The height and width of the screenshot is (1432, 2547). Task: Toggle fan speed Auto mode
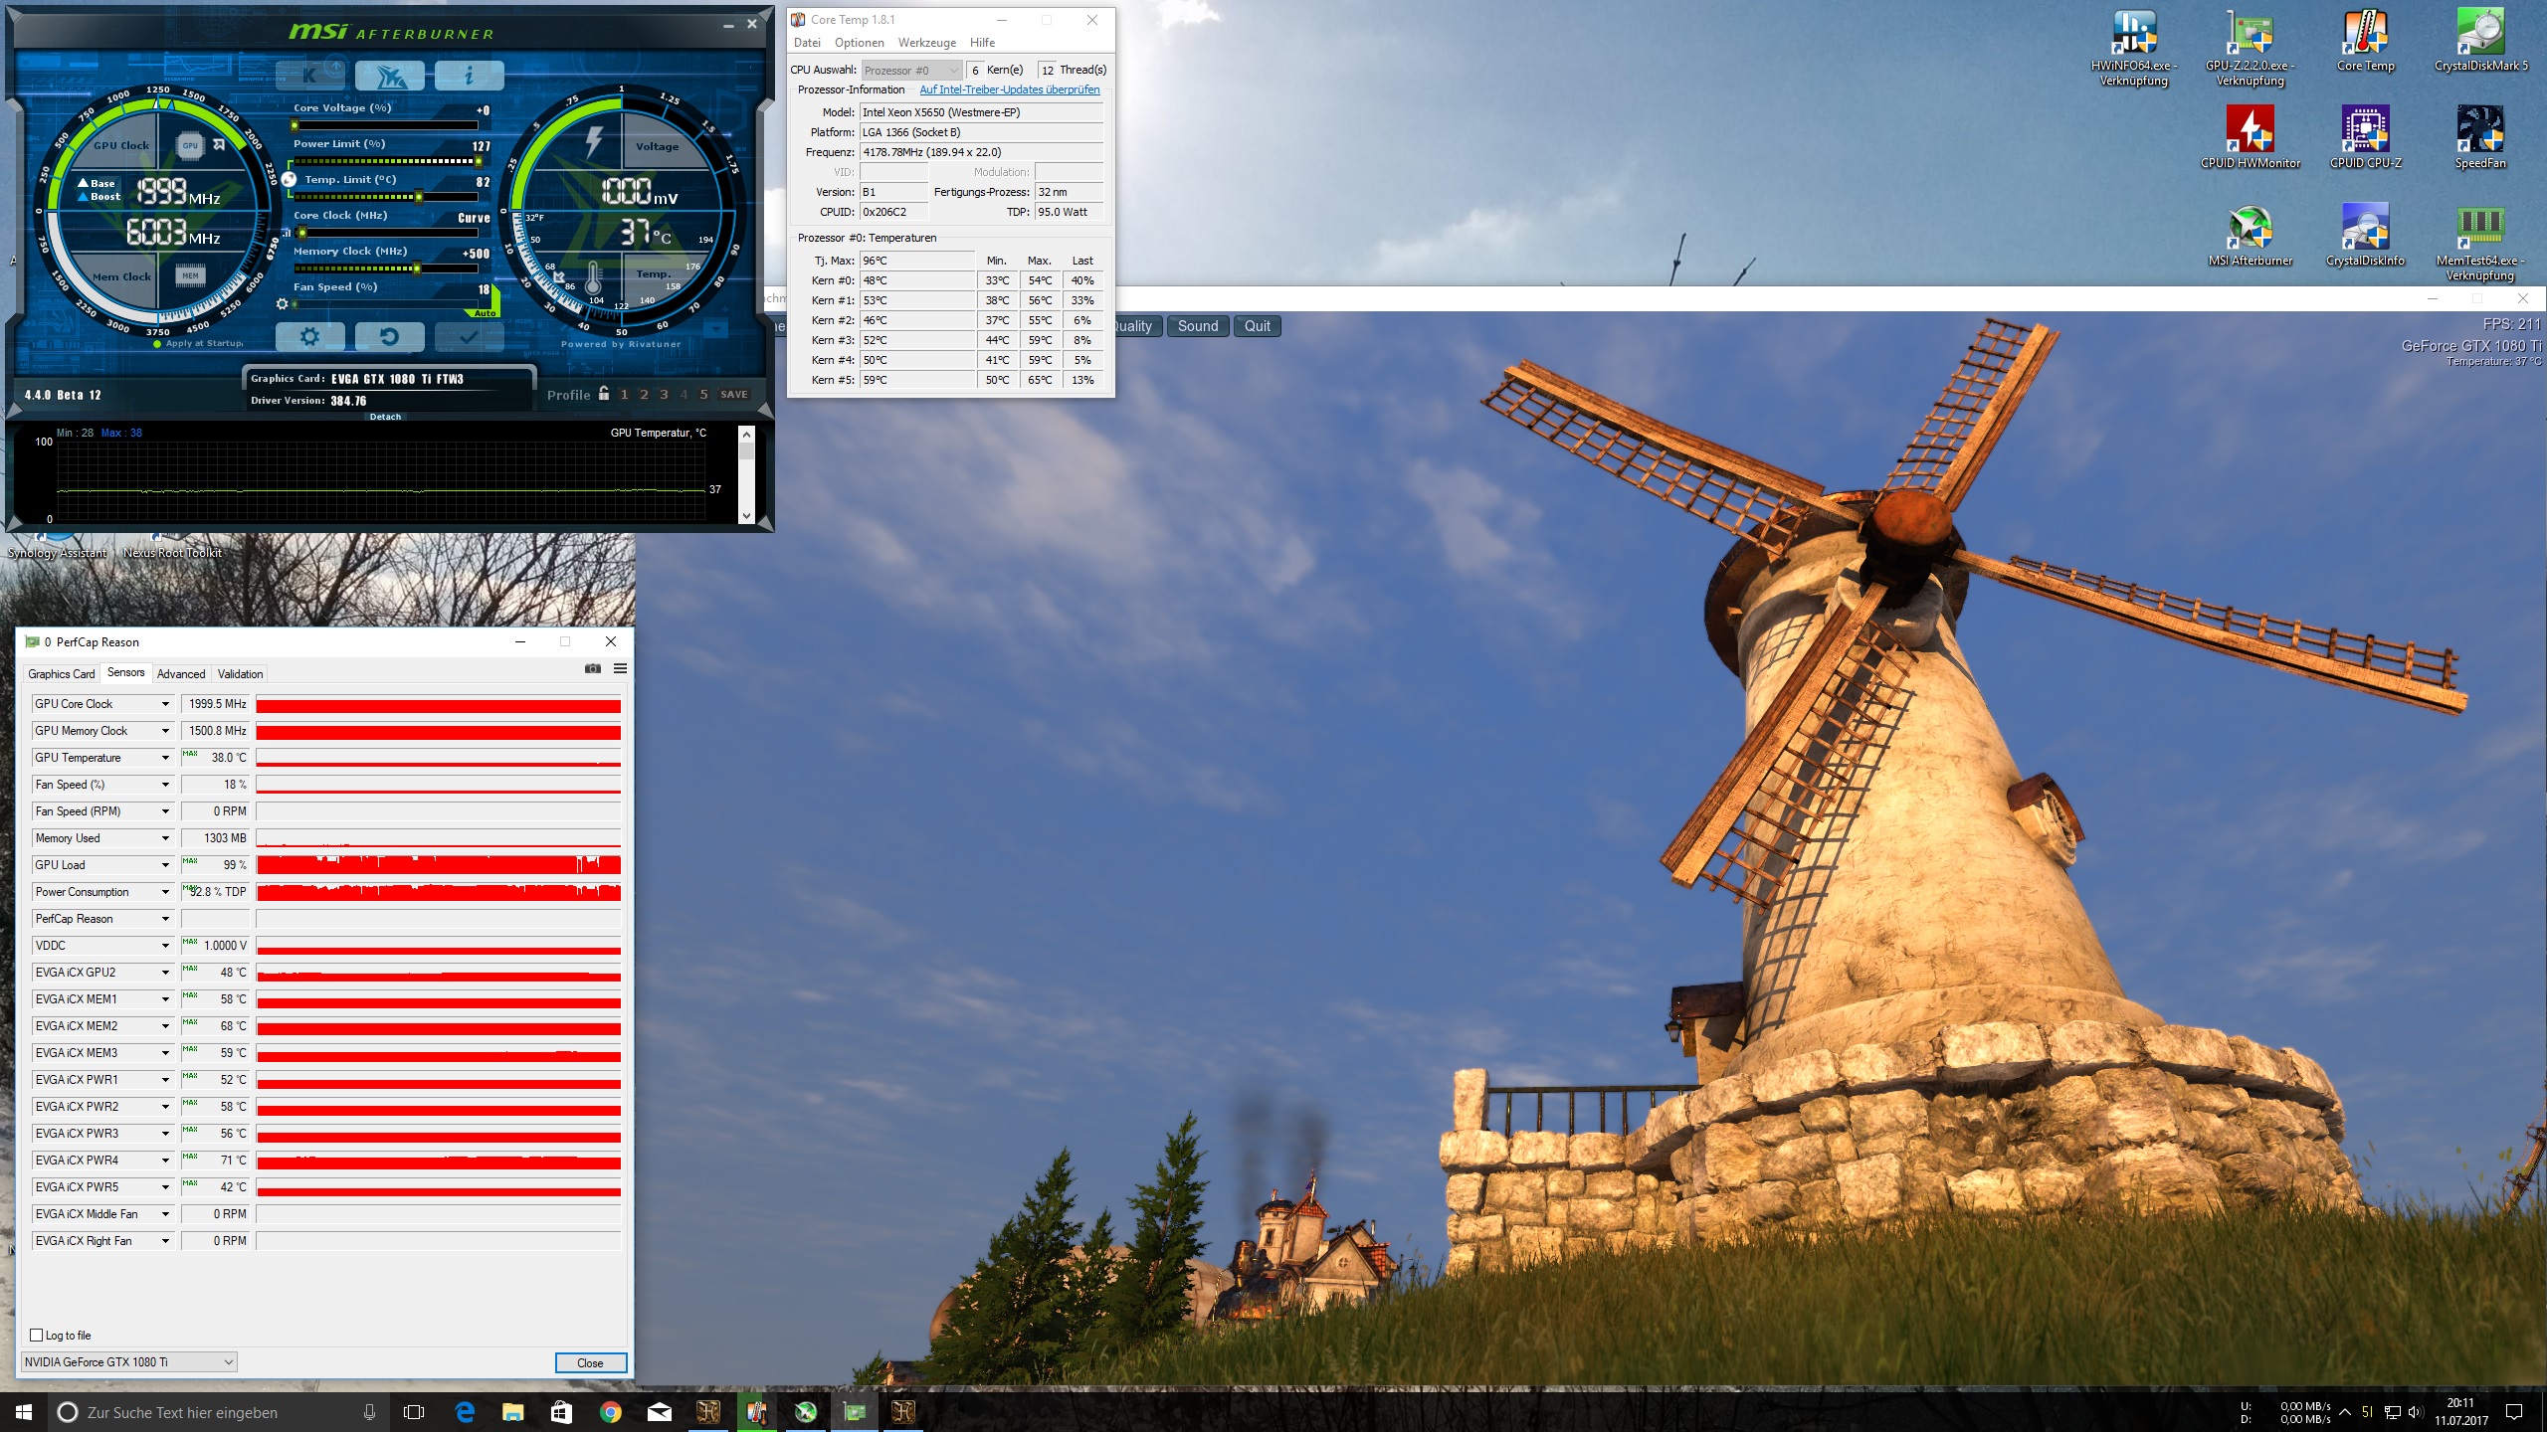485,313
